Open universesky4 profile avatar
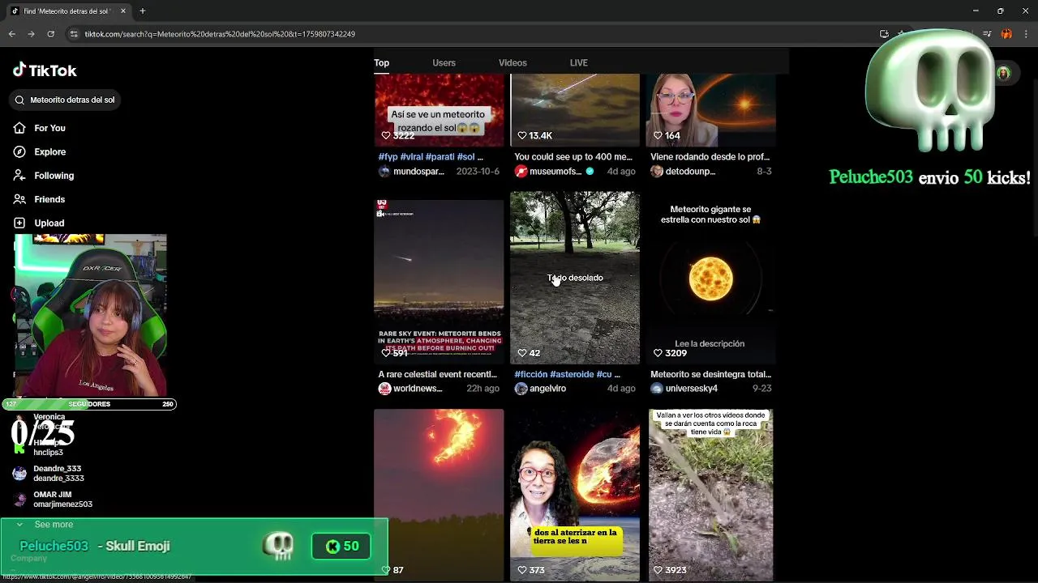 (657, 389)
